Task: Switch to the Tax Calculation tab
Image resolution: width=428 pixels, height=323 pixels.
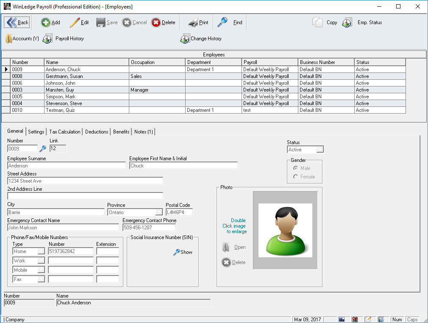Action: coord(65,132)
